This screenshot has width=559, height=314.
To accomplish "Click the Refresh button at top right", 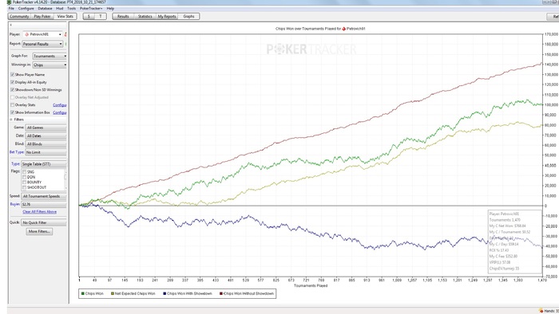I will (553, 17).
